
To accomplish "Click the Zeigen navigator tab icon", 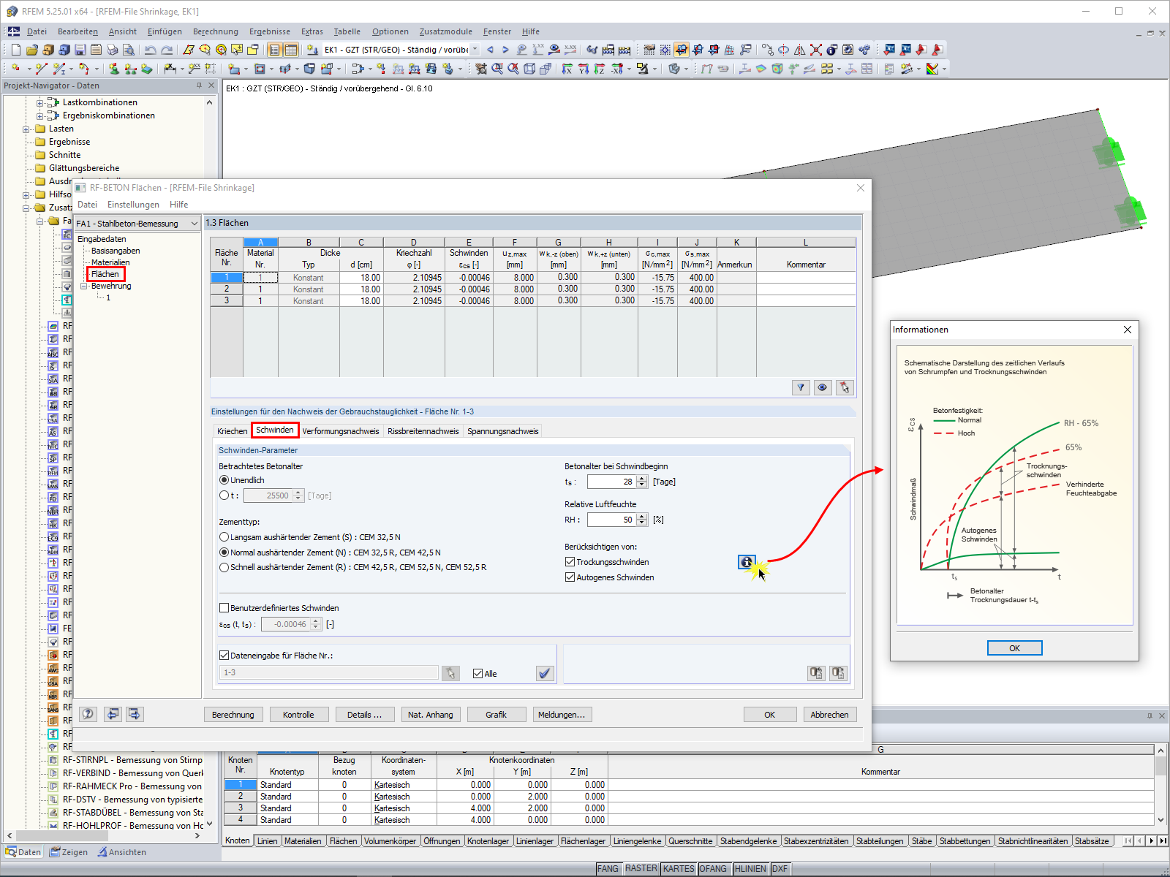I will pos(55,852).
